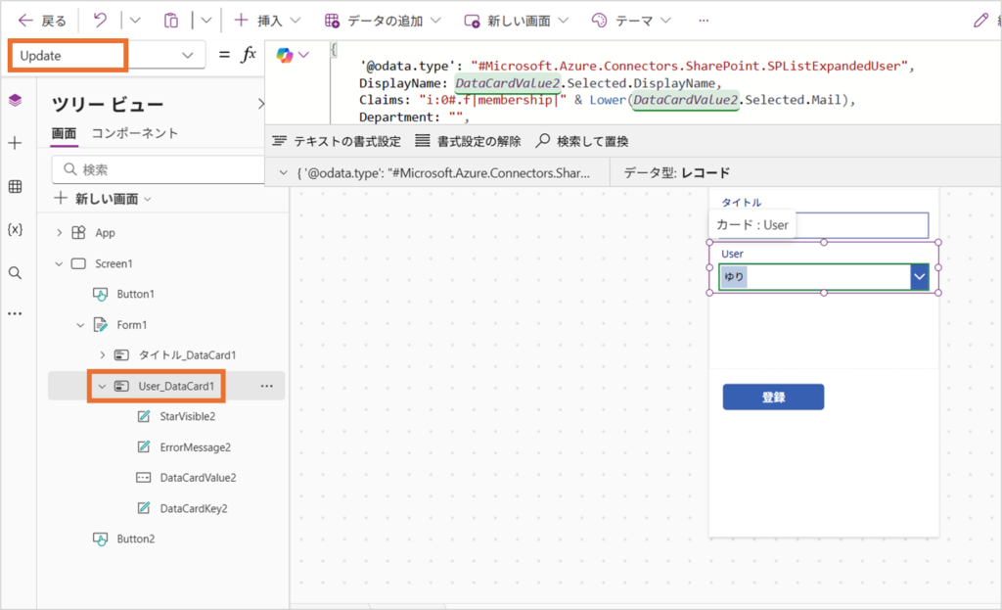Open the User combo box dropdown arrow
This screenshot has width=1002, height=610.
[919, 277]
